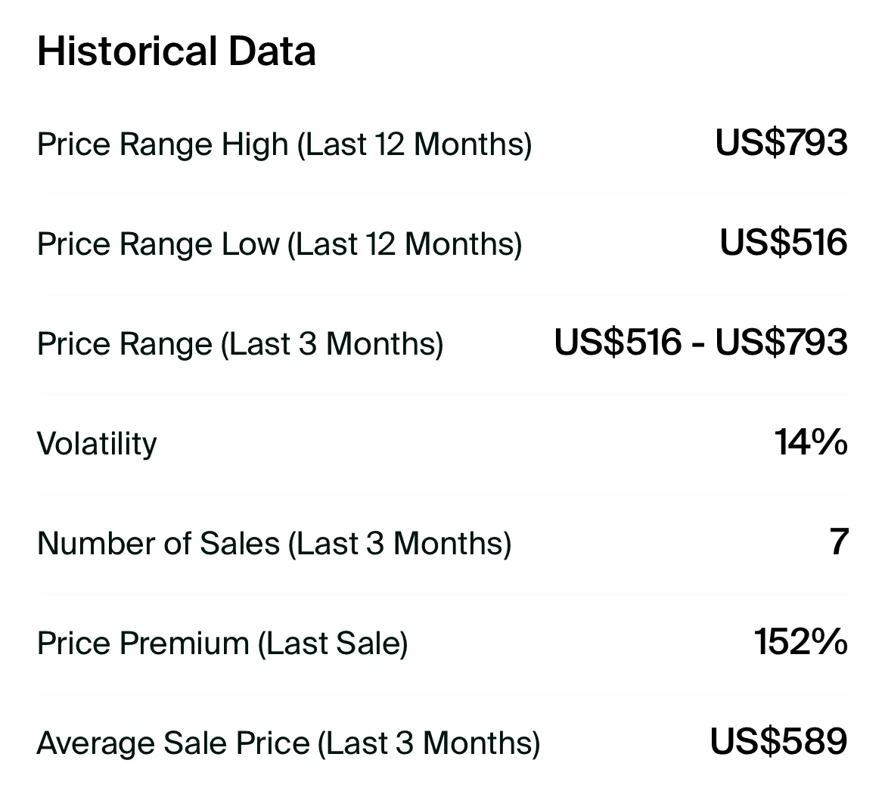This screenshot has height=791, width=885.
Task: Select the "Price Range (Last 3 Months)" label
Action: pos(240,343)
